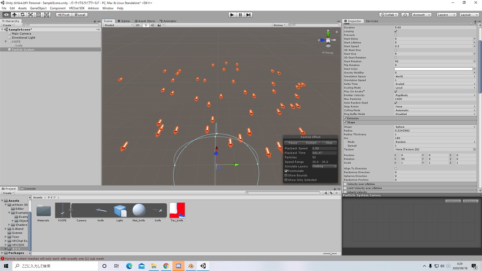
Task: Stop the particle effect playback
Action: coord(329,143)
